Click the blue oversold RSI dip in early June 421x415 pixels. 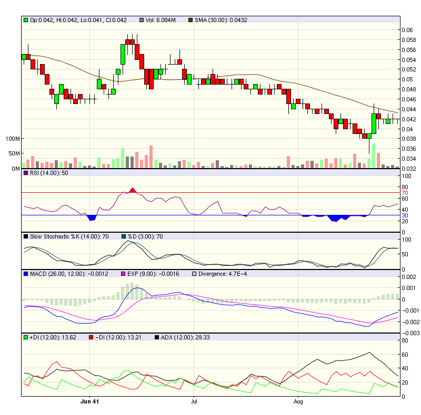pyautogui.click(x=92, y=218)
